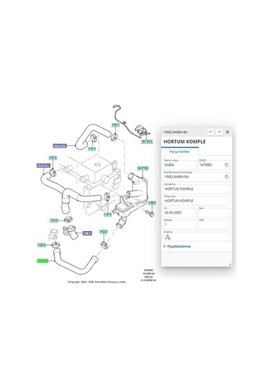Screen dimensions: 272x389
Task: Click the title text HORTUM KOMPLE
Action: coord(184,142)
